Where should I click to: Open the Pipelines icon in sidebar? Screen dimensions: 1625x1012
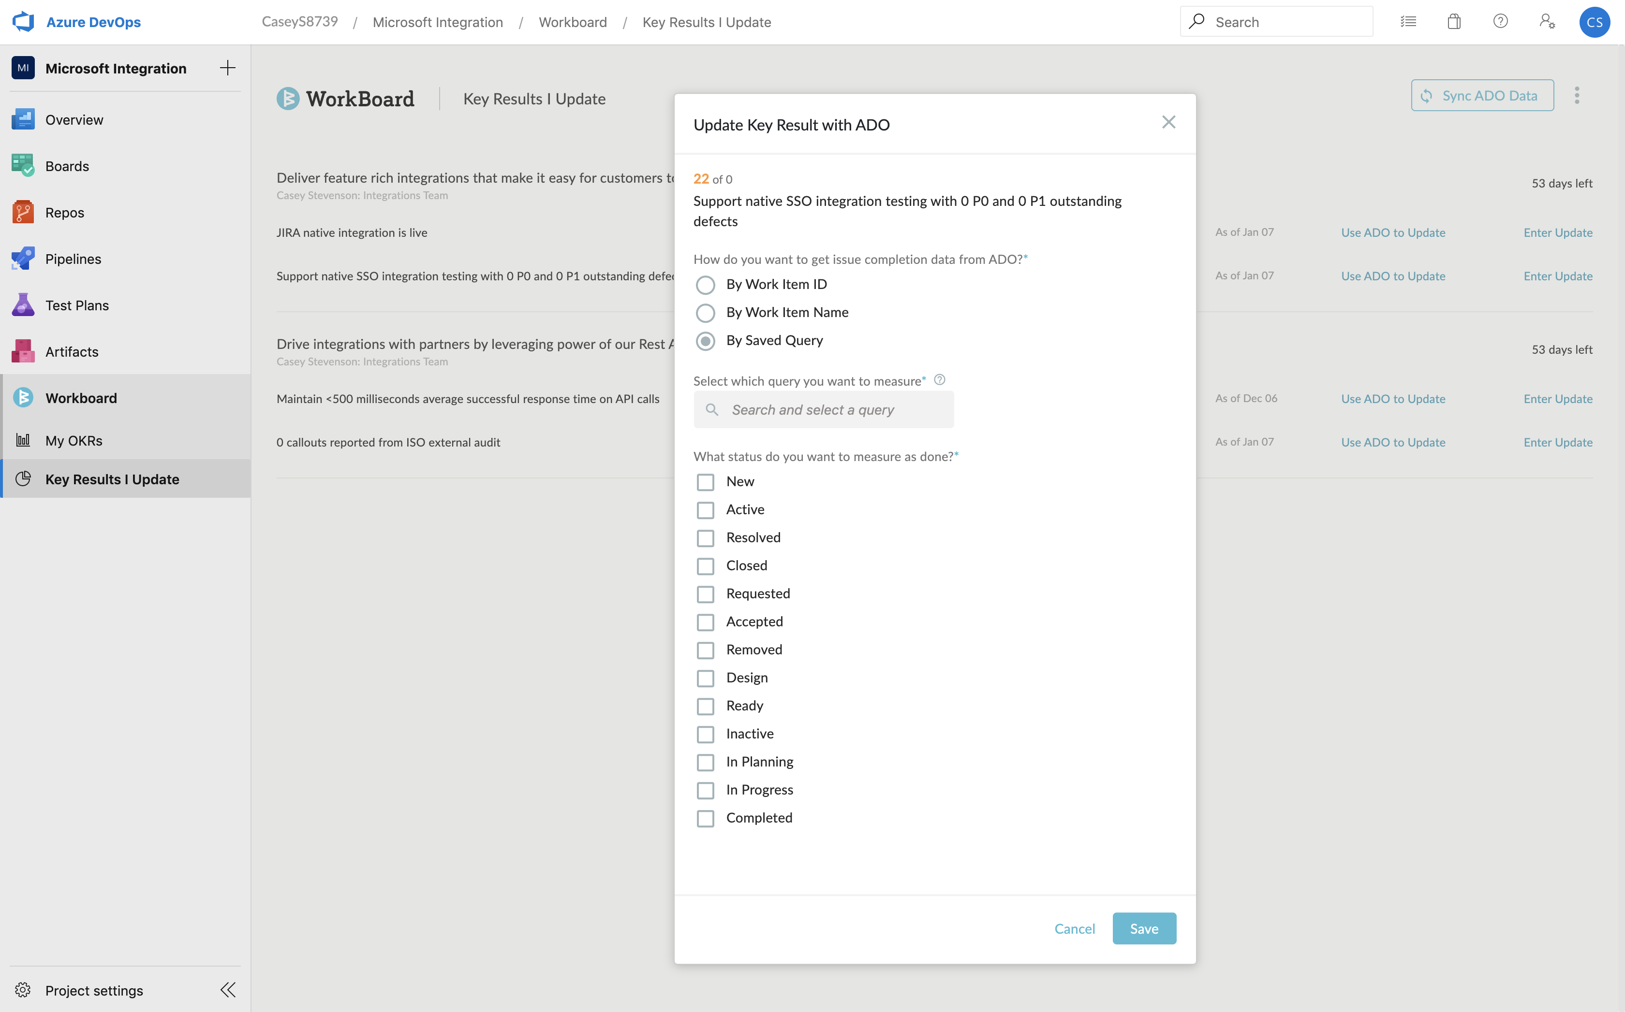[23, 259]
